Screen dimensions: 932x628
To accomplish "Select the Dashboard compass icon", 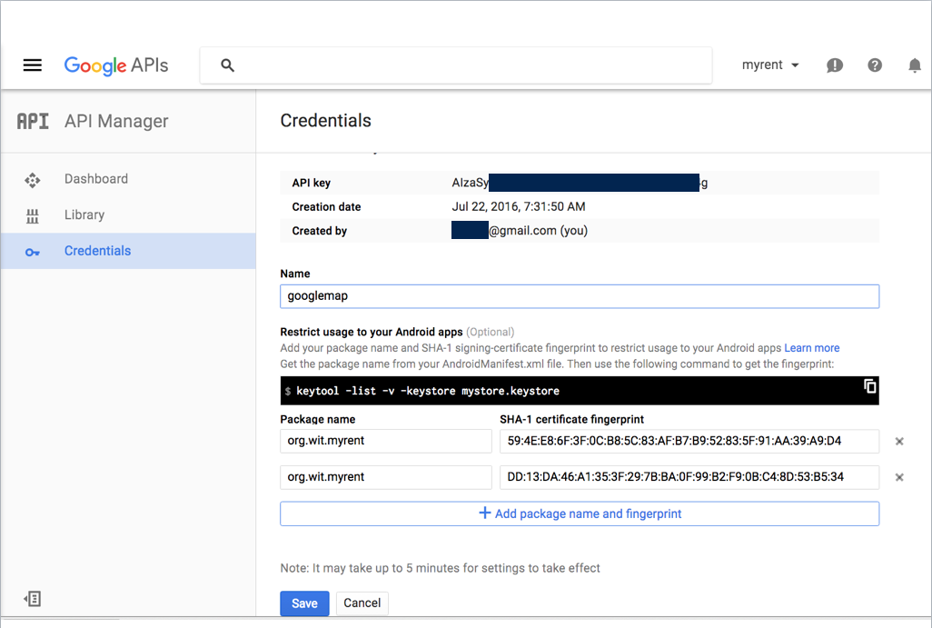I will click(31, 179).
